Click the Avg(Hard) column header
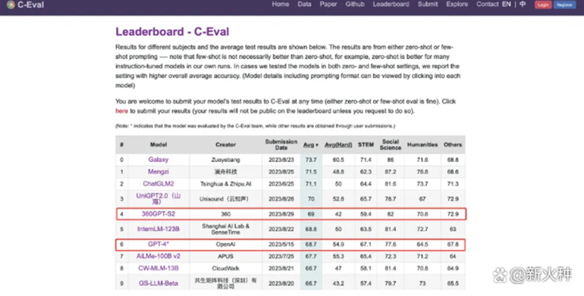Image resolution: width=584 pixels, height=296 pixels. click(338, 145)
